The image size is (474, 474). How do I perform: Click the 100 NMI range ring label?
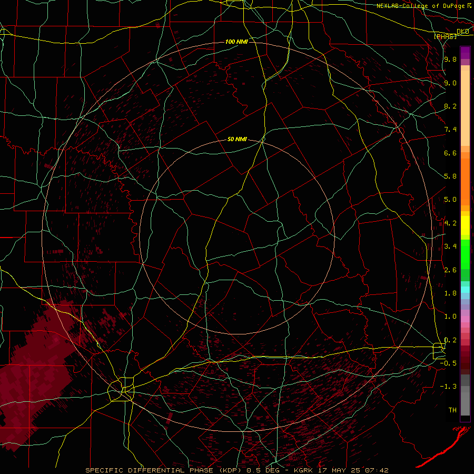(236, 42)
